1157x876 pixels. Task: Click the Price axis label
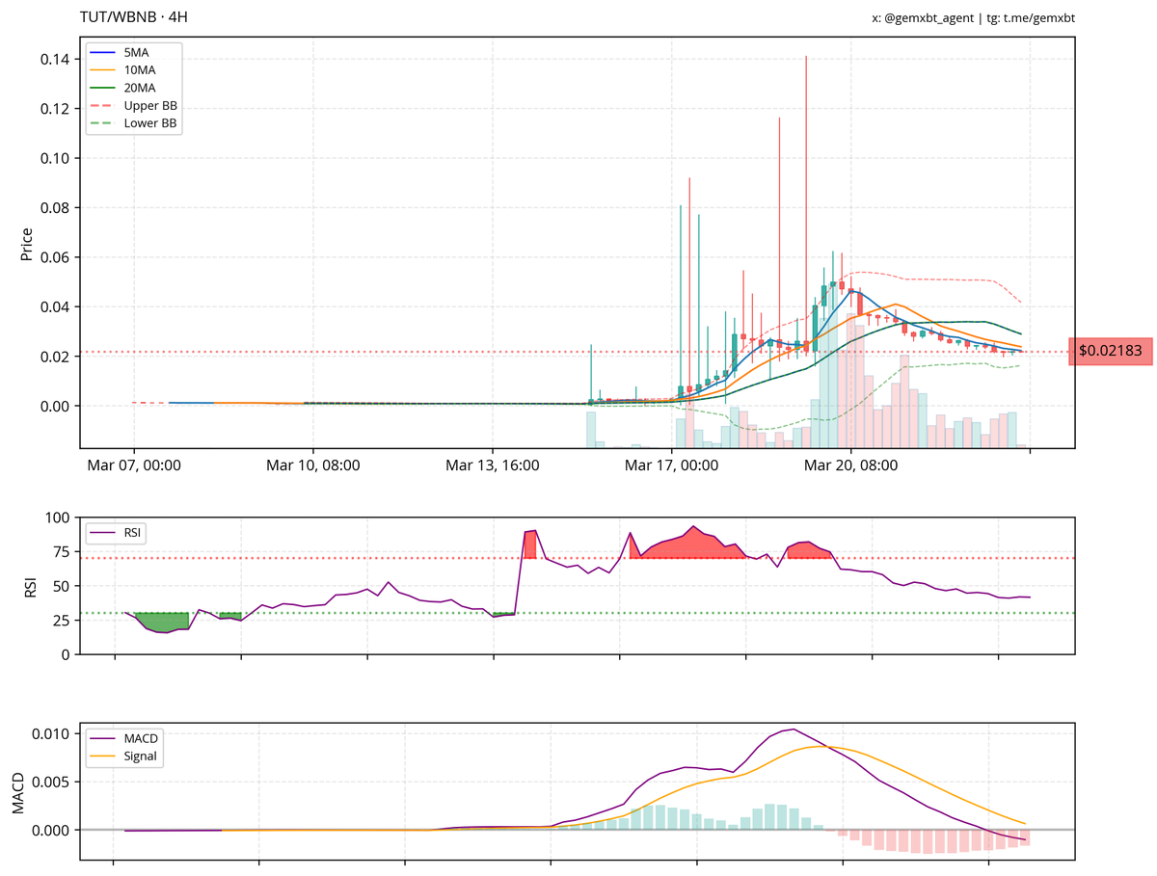27,245
